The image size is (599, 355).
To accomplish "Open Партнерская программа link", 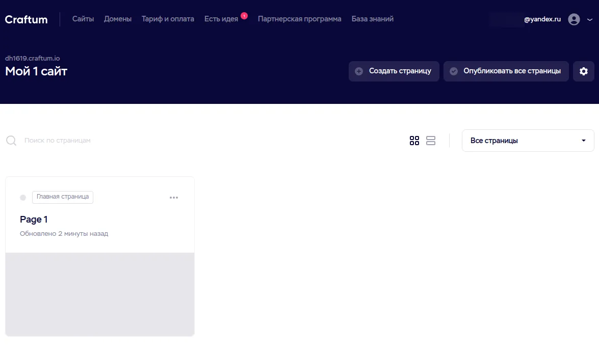I will pyautogui.click(x=300, y=19).
